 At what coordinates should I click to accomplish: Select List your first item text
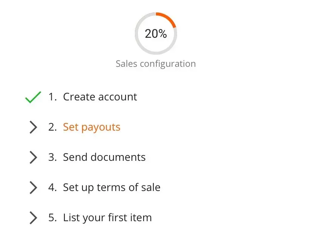107,218
